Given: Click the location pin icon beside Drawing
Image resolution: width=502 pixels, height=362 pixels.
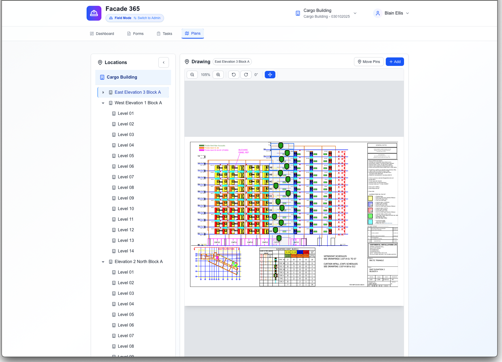Looking at the screenshot, I should [187, 61].
